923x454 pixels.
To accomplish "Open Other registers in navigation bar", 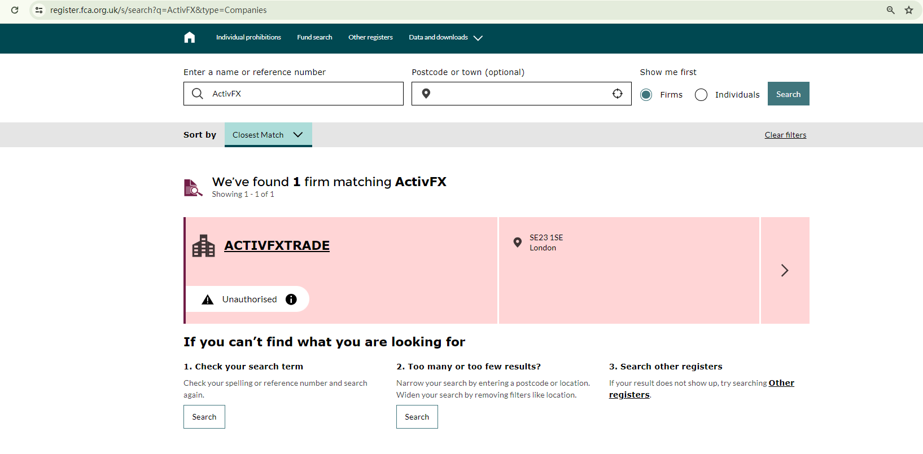I will 370,37.
